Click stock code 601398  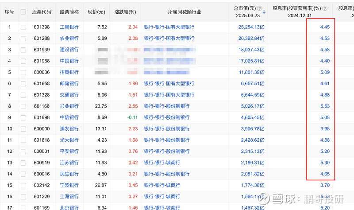(x=42, y=27)
